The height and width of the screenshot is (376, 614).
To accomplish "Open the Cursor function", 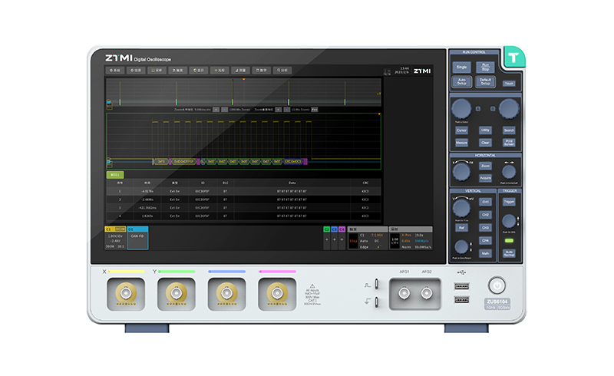I will coord(462,130).
